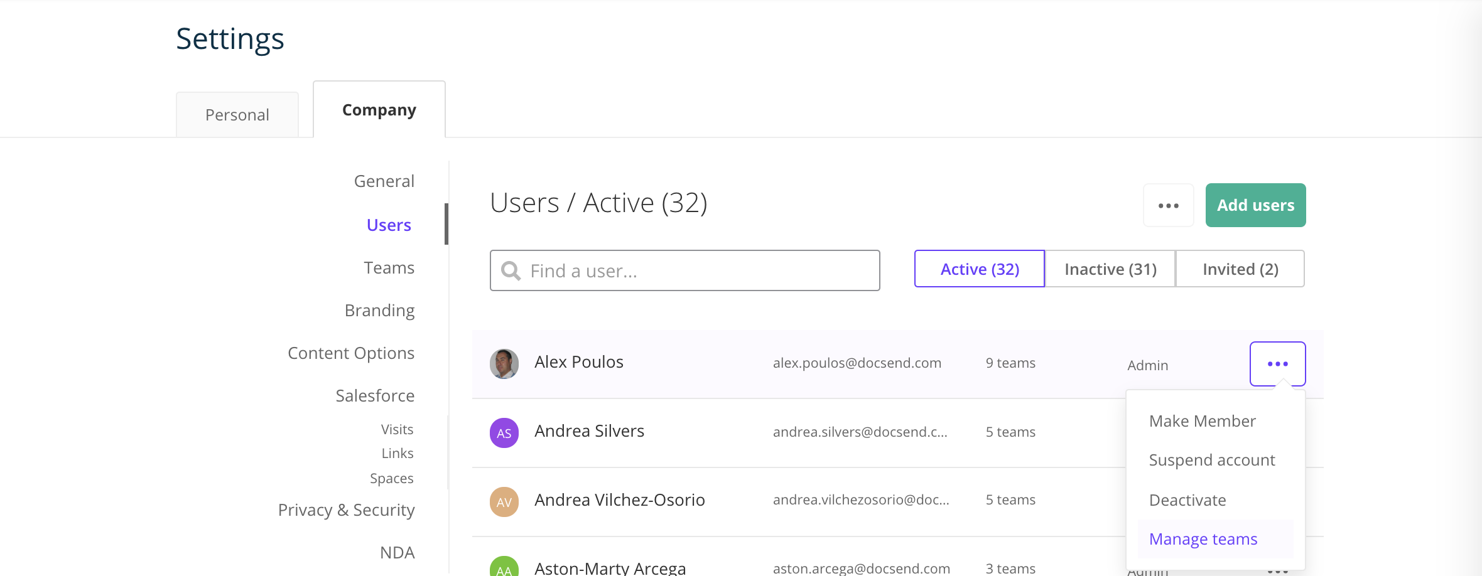Click 9 teams for Alex Poulos
The height and width of the screenshot is (576, 1482).
[x=1010, y=363]
